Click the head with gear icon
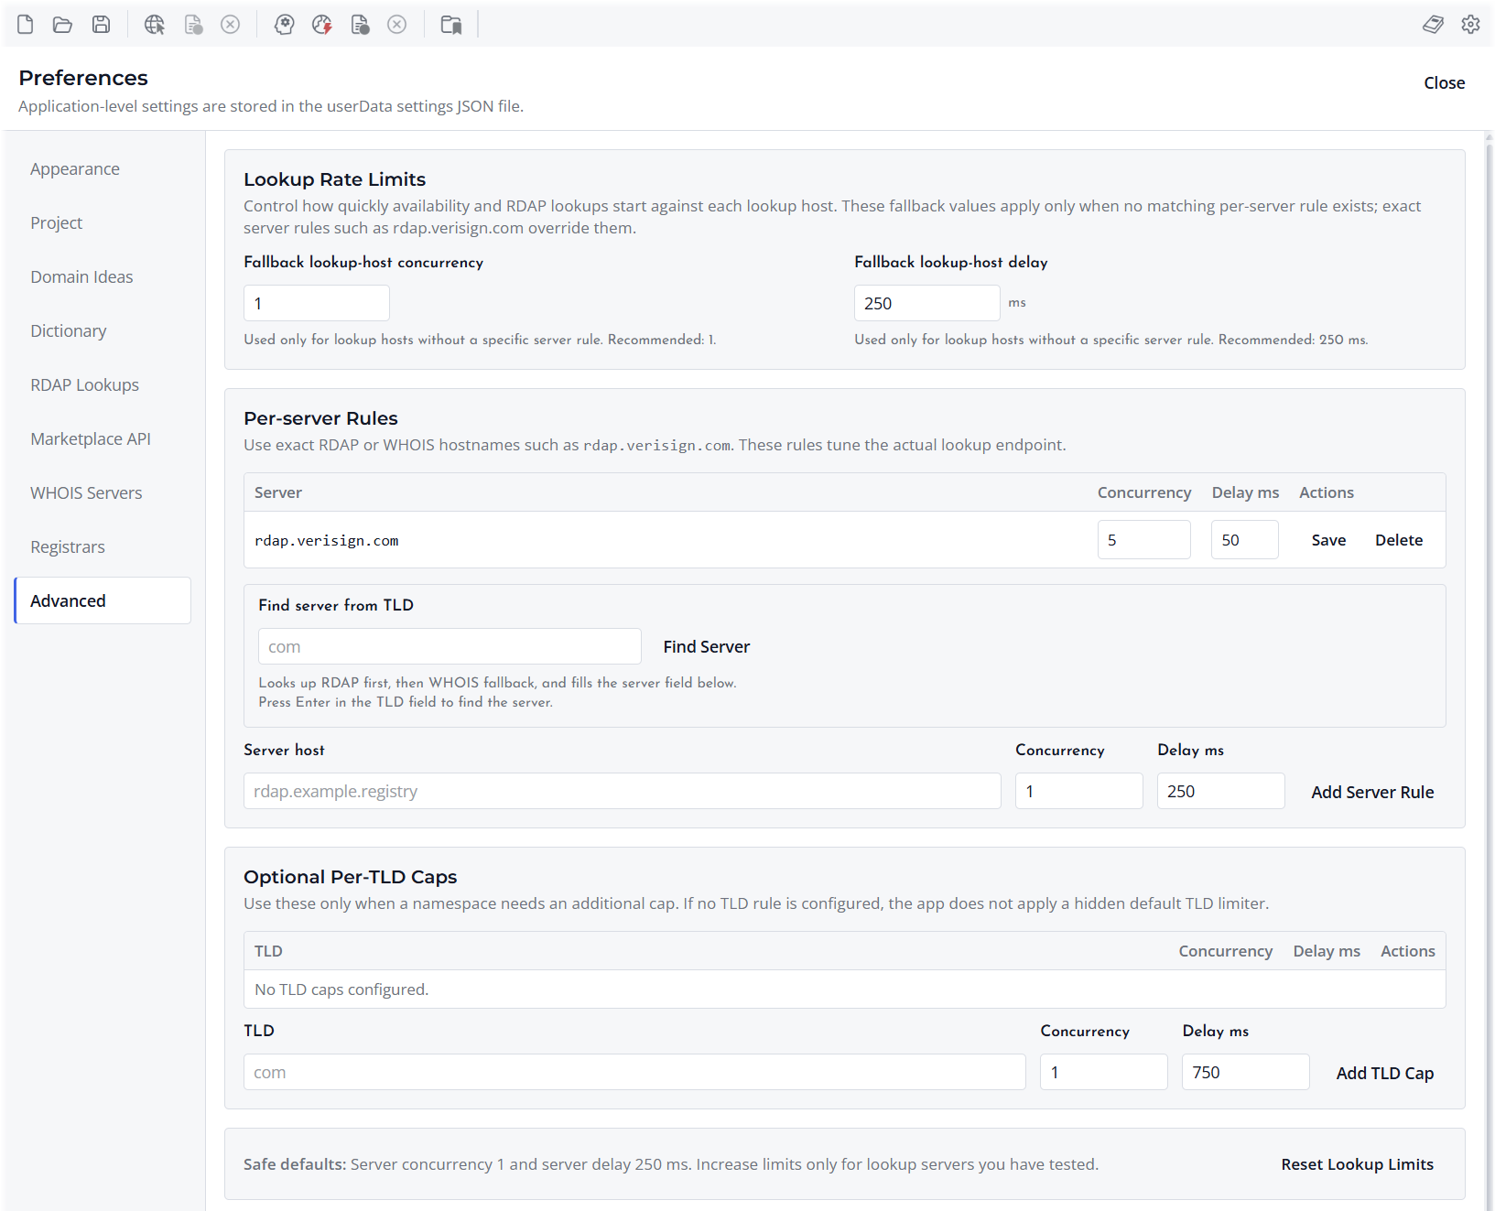The width and height of the screenshot is (1495, 1211). [x=285, y=25]
